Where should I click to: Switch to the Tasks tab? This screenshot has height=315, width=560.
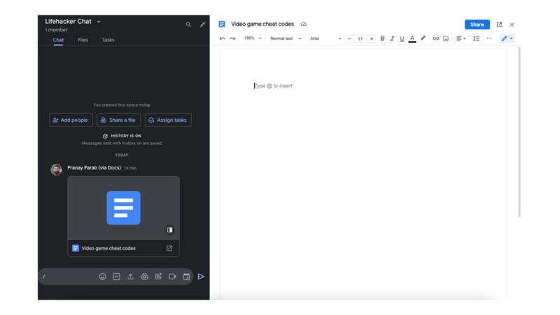pos(108,40)
